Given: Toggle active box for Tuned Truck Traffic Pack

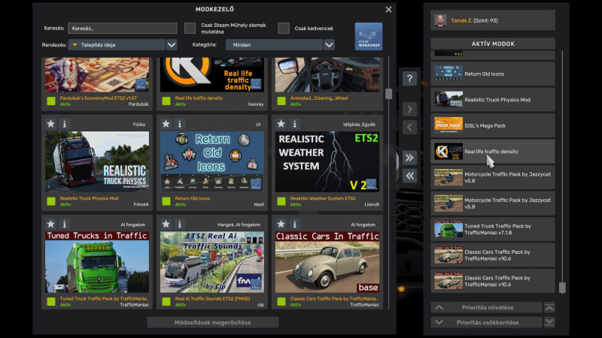Looking at the screenshot, I should pyautogui.click(x=51, y=302).
